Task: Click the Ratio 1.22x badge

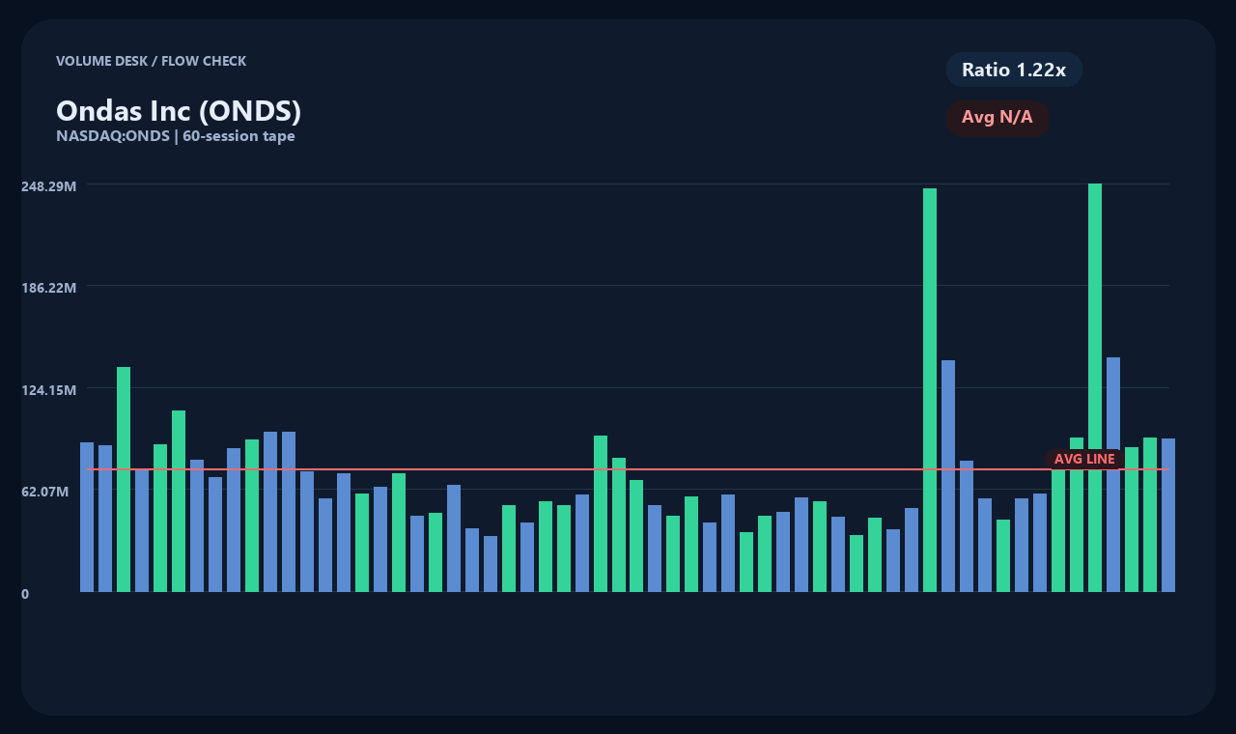Action: tap(1014, 70)
